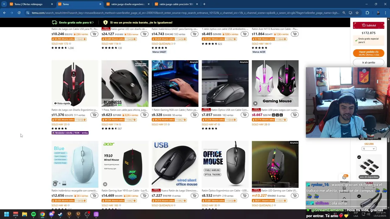Open Mensajes chat icon with 99+ badge
Image resolution: width=390 pixels, height=219 pixels.
click(x=344, y=177)
